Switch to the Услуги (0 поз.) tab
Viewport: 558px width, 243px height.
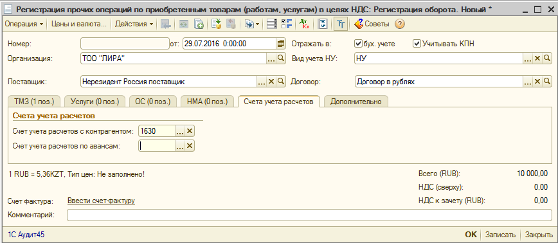[x=95, y=102]
